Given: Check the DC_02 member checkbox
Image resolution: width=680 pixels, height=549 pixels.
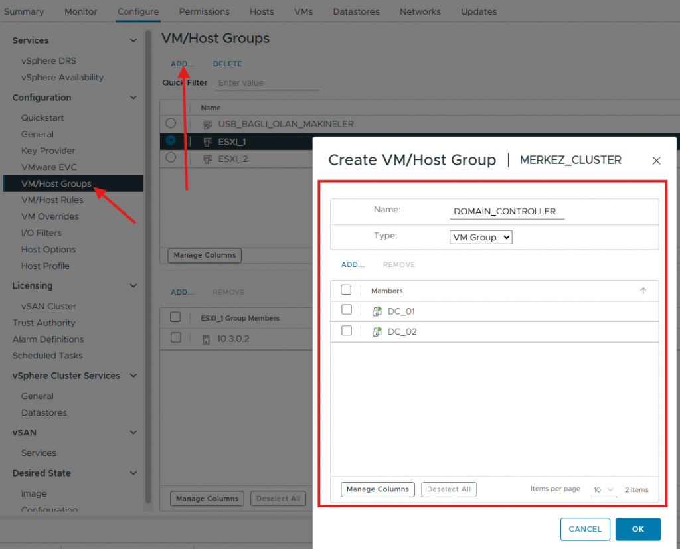Looking at the screenshot, I should point(347,331).
